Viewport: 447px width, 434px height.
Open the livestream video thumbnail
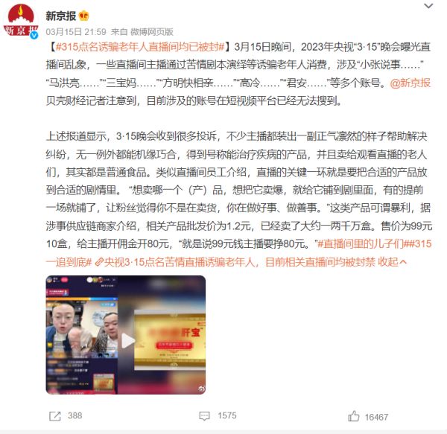coord(126,335)
